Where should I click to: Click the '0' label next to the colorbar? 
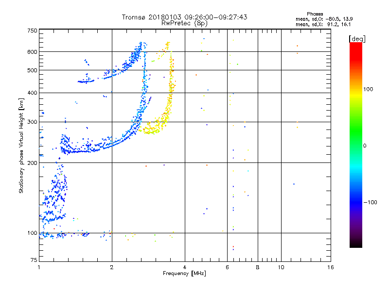click(365, 145)
